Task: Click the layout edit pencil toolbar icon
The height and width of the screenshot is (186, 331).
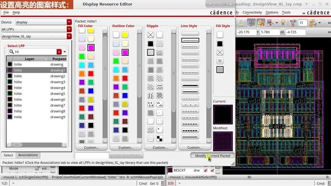Action: [251, 22]
